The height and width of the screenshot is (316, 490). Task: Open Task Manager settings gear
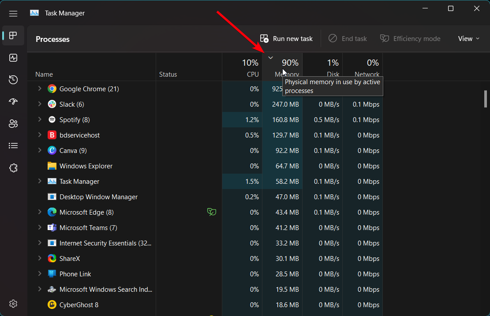[13, 304]
